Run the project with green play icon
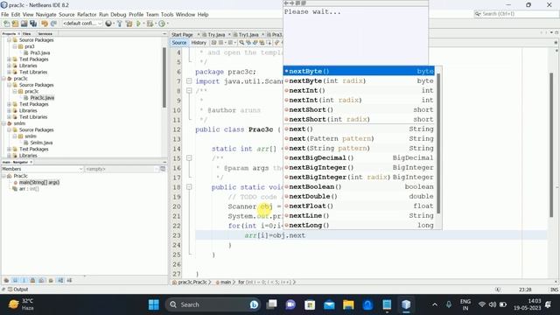 [138, 24]
